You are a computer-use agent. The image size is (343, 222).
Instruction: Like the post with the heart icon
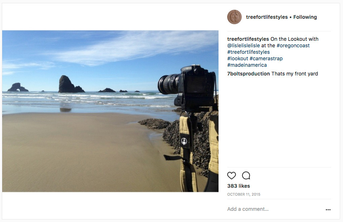[232, 175]
